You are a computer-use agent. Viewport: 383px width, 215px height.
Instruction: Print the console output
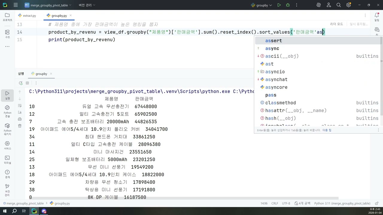(x=20, y=119)
